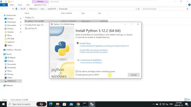Cancel the Python setup
This screenshot has height=107, width=191.
click(134, 75)
